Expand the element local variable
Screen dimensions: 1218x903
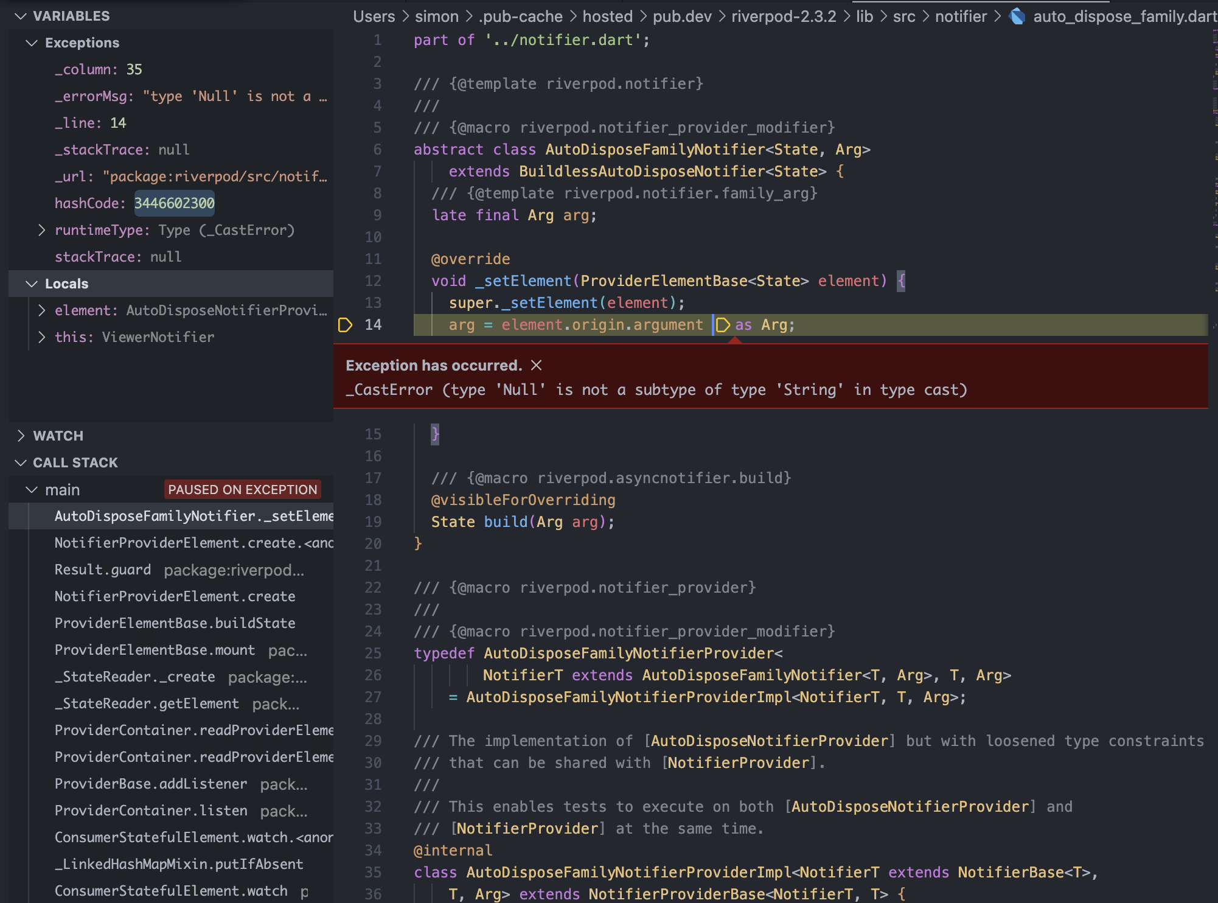tap(41, 310)
